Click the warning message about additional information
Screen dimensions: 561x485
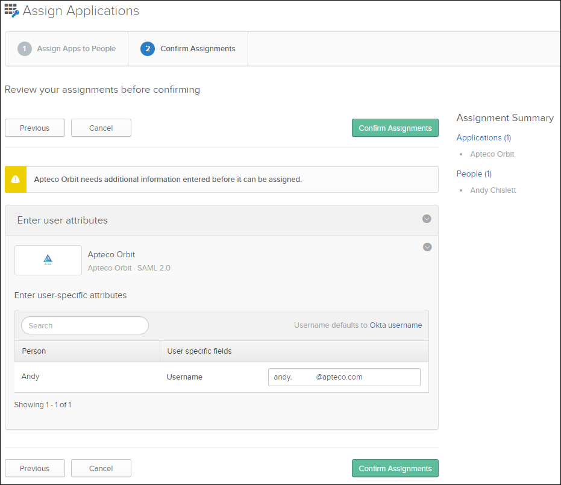(168, 180)
